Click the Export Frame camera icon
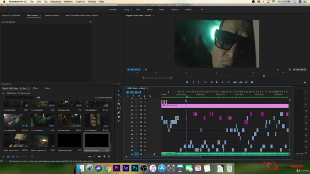This screenshot has width=310, height=174. tap(252, 82)
